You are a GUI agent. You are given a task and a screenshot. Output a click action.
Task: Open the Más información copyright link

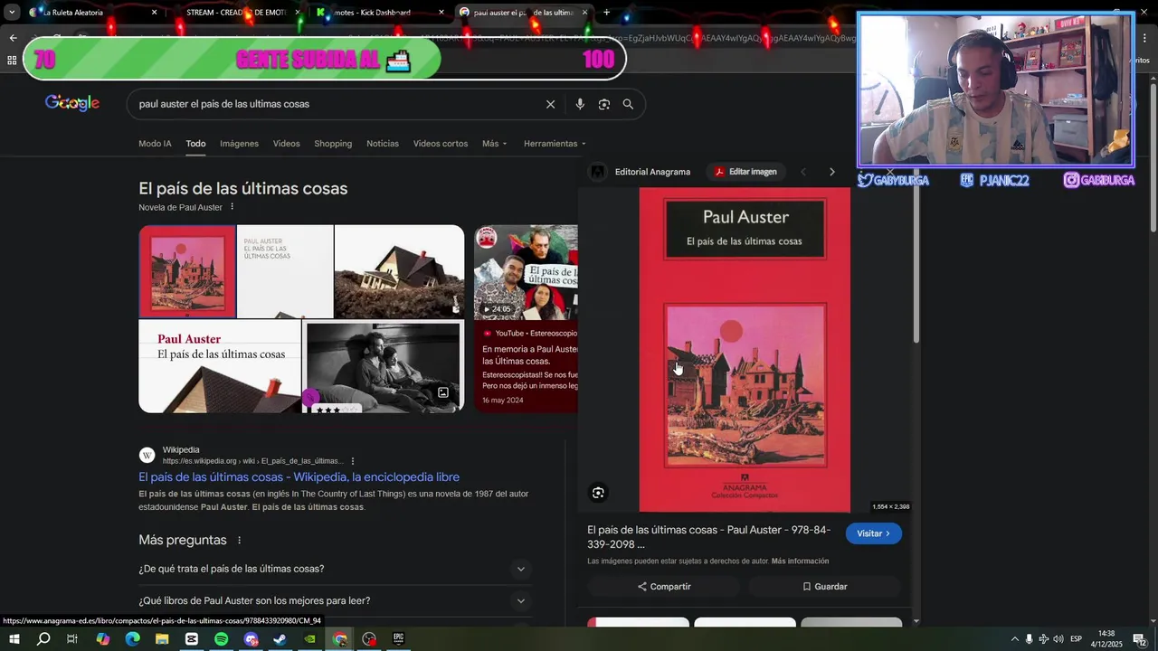point(800,561)
